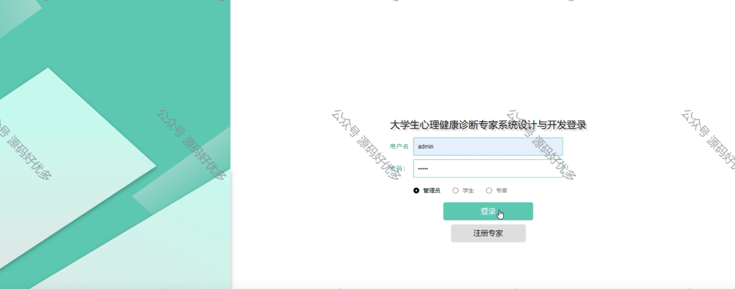
Task: Click the title 大学生心理健康诊断专家系统设计与开发登录
Action: coord(488,125)
